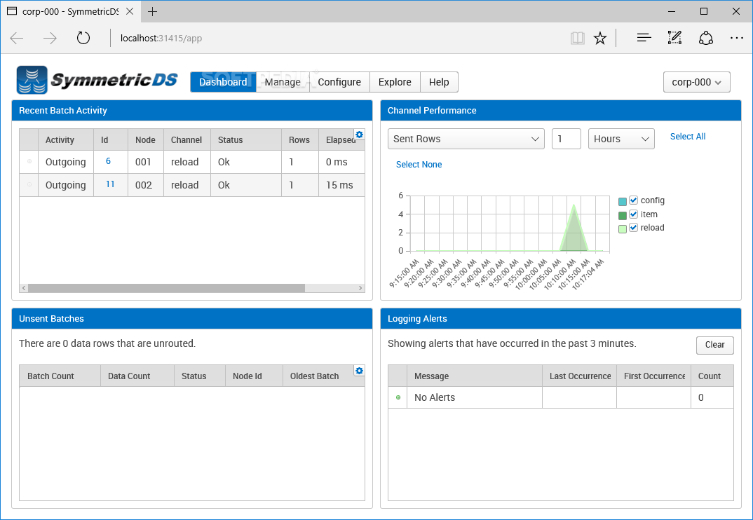Sort by the Rows column header
The image size is (753, 520).
pyautogui.click(x=299, y=139)
